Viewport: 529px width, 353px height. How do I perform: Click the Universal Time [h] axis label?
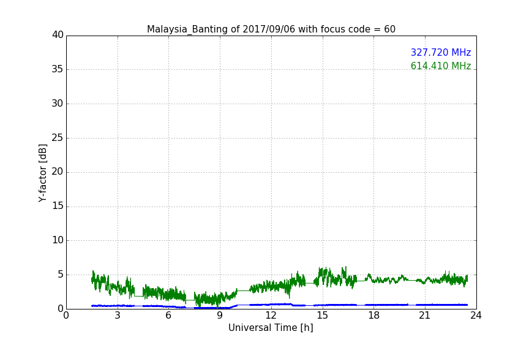(271, 328)
